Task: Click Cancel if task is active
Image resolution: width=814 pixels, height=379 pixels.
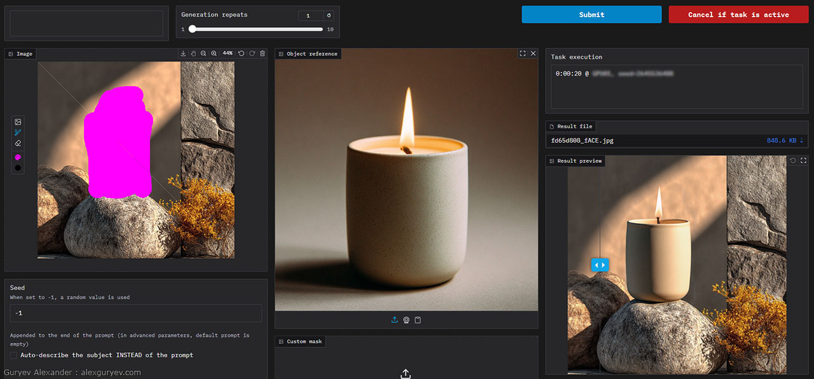Action: pos(738,15)
